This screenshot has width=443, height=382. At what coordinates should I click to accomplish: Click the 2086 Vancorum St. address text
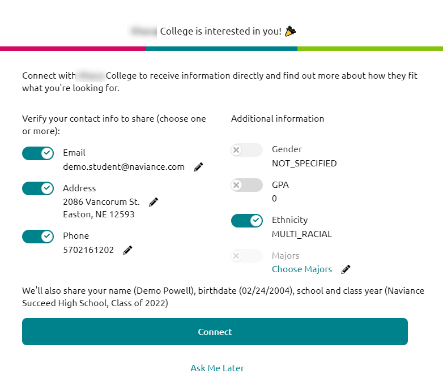click(x=101, y=201)
